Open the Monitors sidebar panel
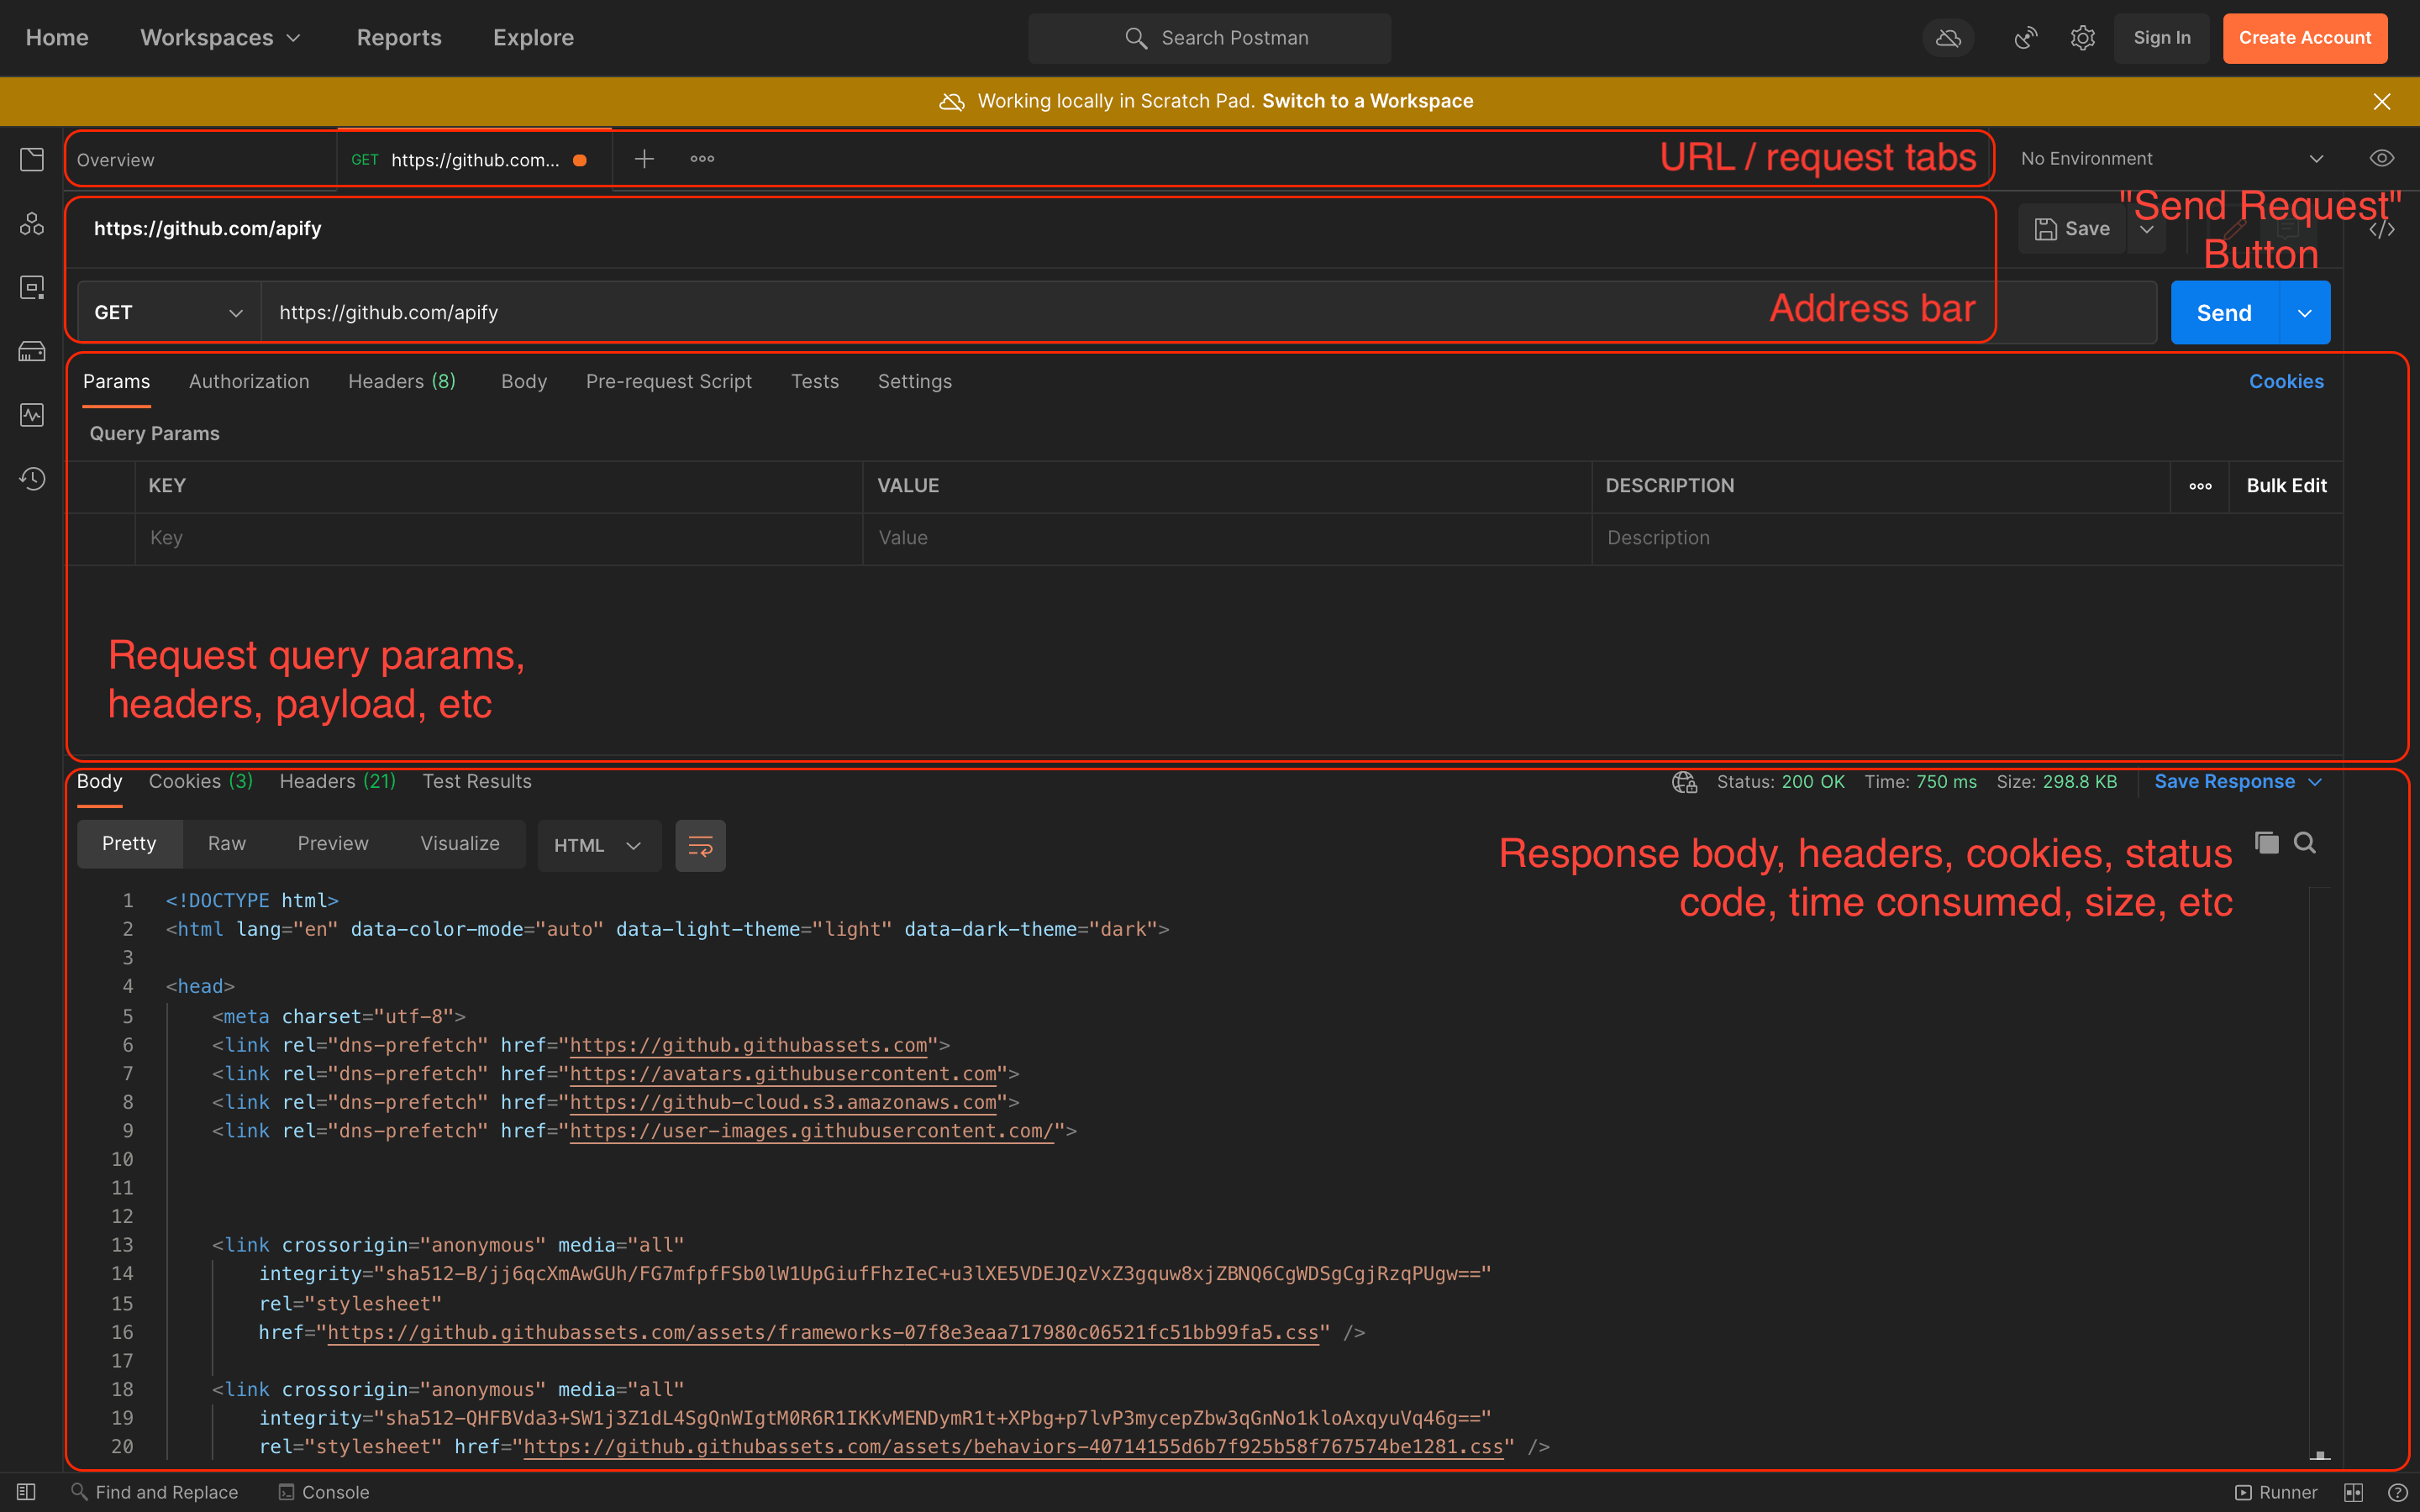The width and height of the screenshot is (2420, 1512). click(31, 415)
